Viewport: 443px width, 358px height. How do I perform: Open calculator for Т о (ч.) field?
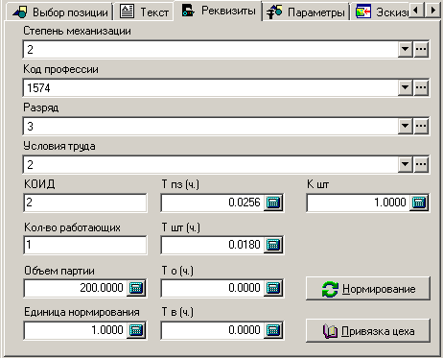[273, 288]
